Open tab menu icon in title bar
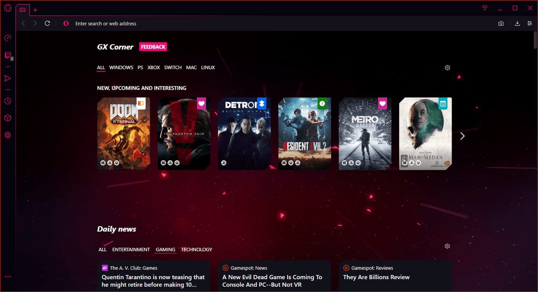Viewport: 538px width, 292px height. (485, 8)
